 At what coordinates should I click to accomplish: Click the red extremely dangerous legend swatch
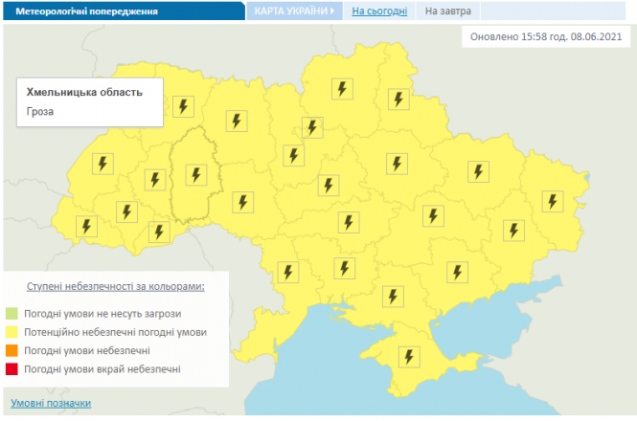[11, 369]
